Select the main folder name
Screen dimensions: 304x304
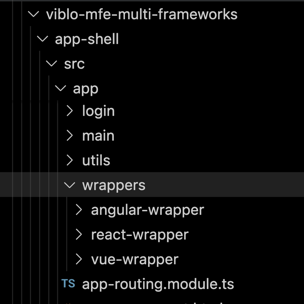(98, 136)
